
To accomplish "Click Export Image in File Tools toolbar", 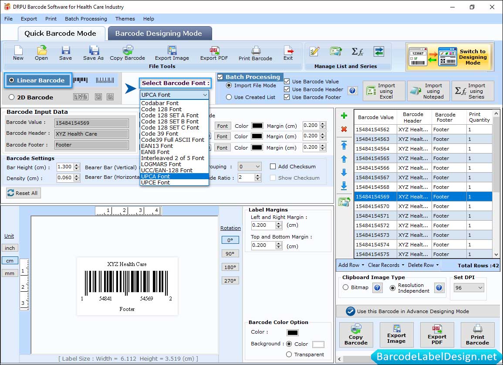I will click(172, 53).
